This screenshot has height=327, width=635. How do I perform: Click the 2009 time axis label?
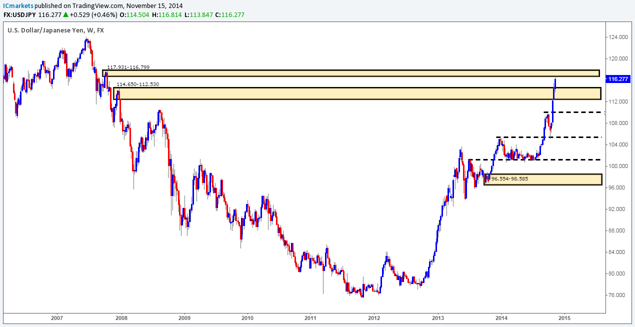pyautogui.click(x=184, y=318)
